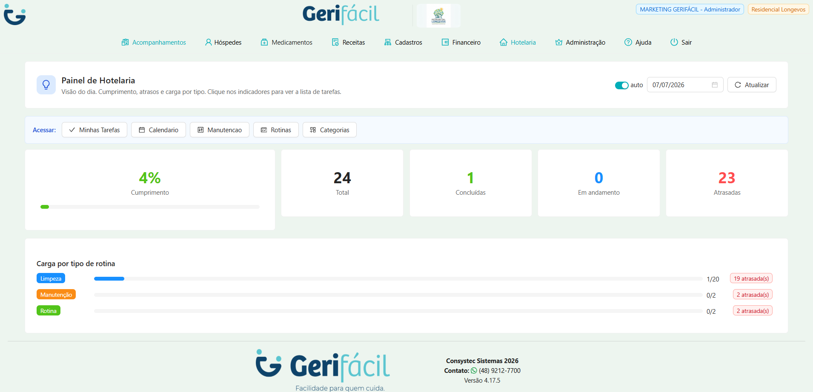
Task: Click the Rotina category tag
Action: click(49, 311)
